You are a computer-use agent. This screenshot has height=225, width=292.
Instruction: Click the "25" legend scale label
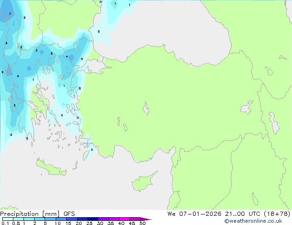pyautogui.click(x=89, y=223)
